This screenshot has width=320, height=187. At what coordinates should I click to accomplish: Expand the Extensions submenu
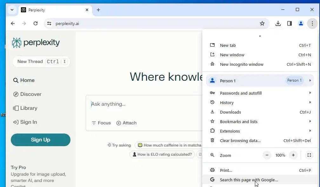tap(260, 131)
